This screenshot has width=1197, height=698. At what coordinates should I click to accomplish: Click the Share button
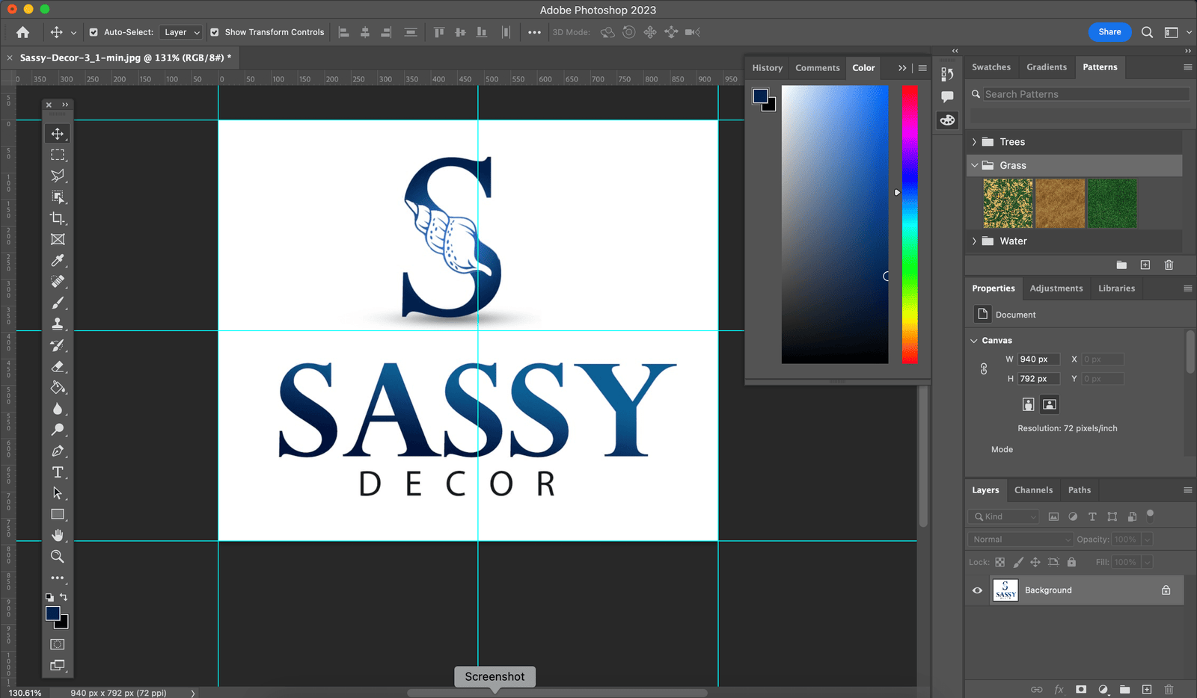click(1109, 32)
